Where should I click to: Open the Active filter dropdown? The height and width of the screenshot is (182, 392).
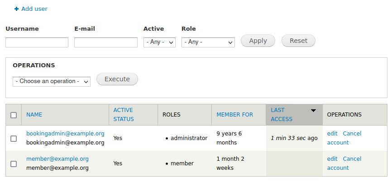click(x=159, y=42)
